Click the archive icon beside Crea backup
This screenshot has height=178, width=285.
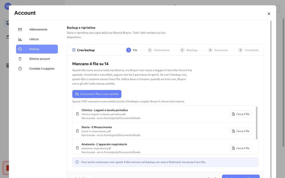74,50
